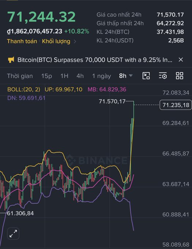
Task: Tap the DN: 59.691,61 value
Action: tap(26, 98)
